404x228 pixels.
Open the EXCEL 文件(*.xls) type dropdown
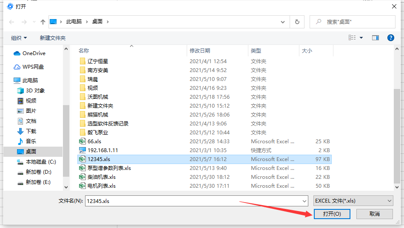tap(353, 201)
